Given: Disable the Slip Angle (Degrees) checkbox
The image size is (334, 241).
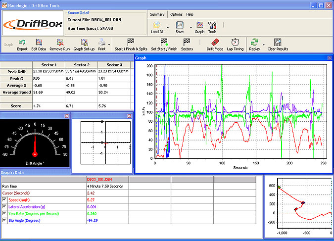Looking at the screenshot, I should pos(4,220).
